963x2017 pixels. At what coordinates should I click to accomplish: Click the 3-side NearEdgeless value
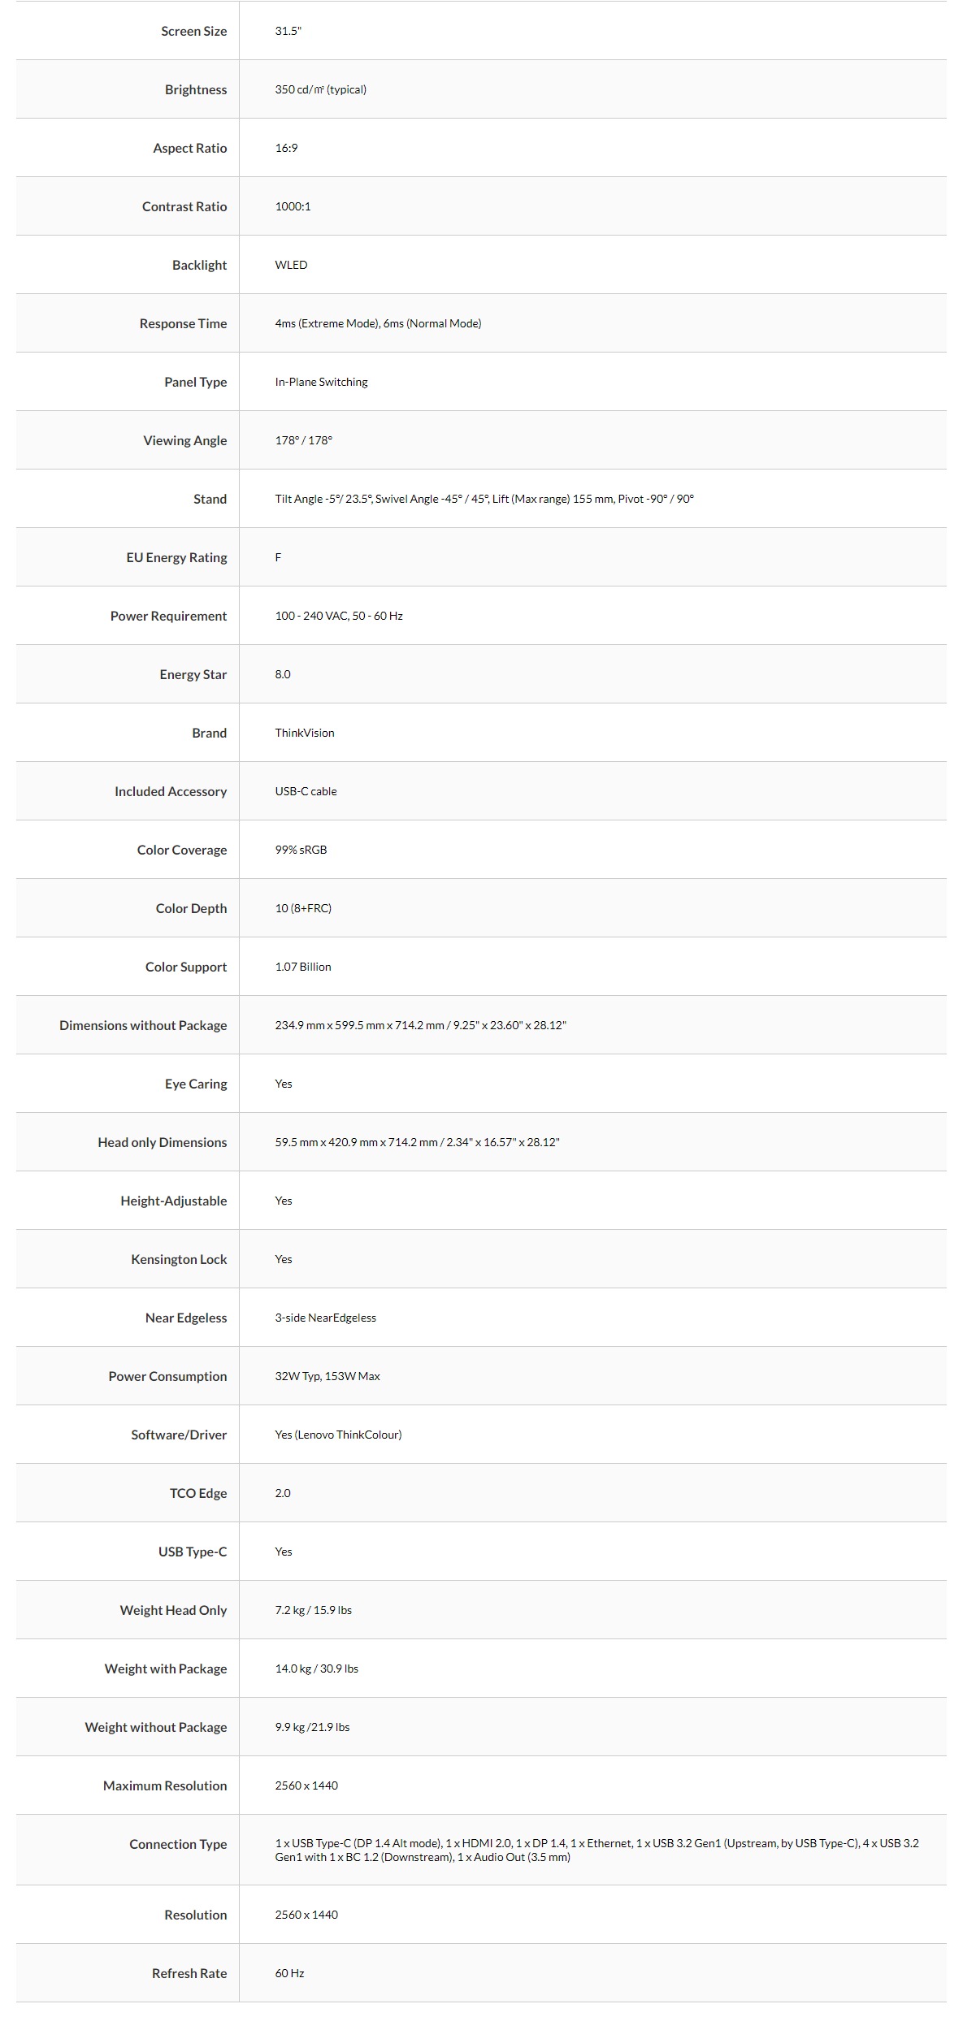[325, 1318]
